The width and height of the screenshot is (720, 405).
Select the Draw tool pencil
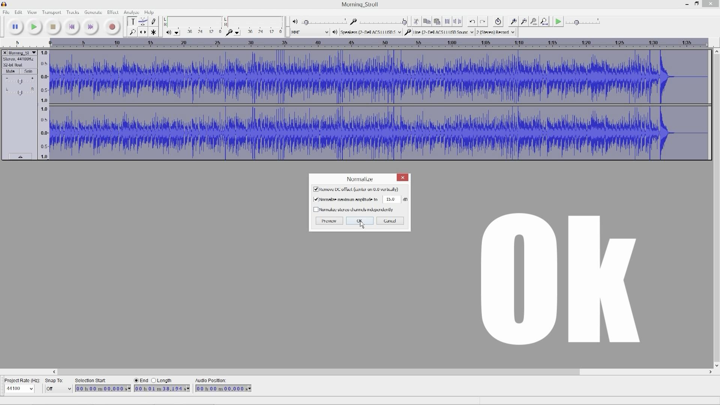(x=153, y=21)
